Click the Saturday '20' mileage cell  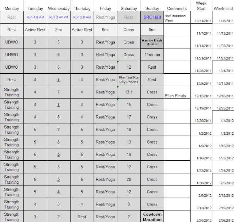point(129,179)
